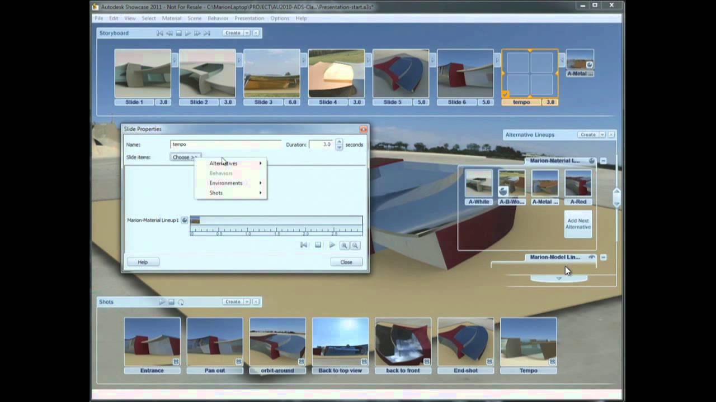
Task: Play the shot in Shots panel header
Action: [162, 302]
